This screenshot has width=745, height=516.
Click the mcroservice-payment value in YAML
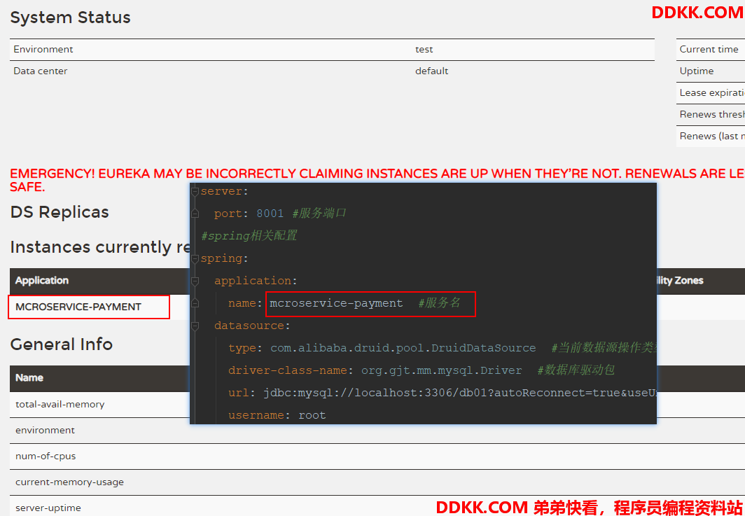click(x=336, y=303)
